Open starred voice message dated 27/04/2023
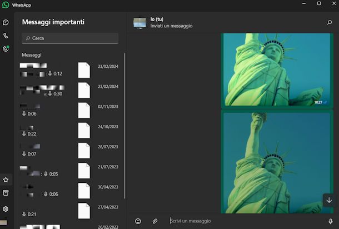 pos(69,211)
